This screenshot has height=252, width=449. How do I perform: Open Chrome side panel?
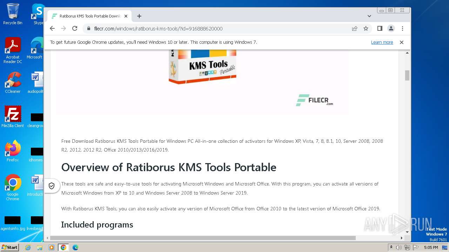tap(380, 28)
